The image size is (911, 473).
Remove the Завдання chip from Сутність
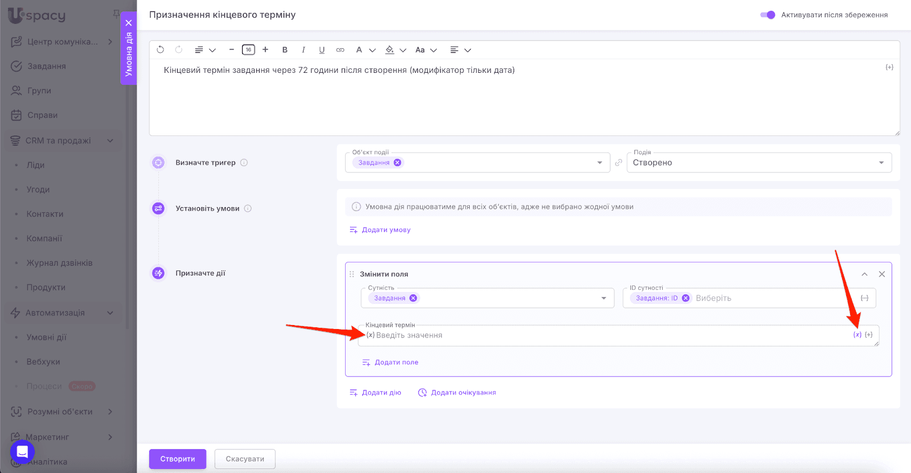[x=413, y=298]
